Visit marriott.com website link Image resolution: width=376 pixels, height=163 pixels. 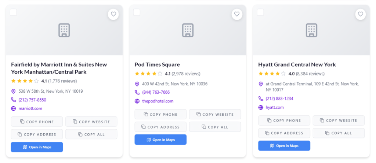[30, 108]
